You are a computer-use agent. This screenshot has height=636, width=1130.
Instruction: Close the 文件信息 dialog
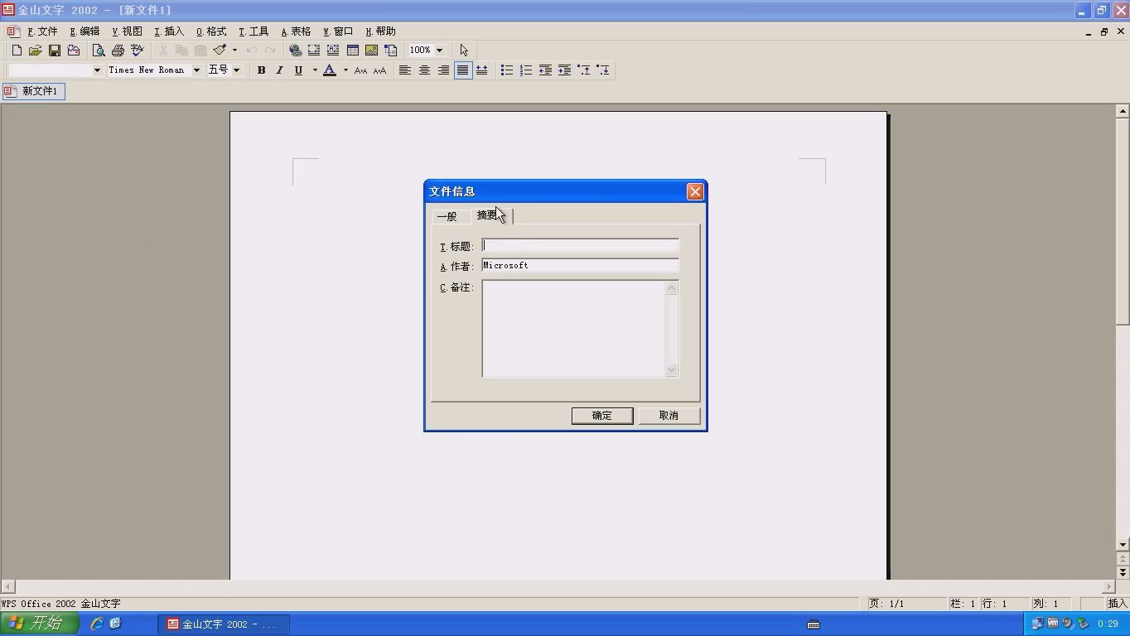[695, 191]
